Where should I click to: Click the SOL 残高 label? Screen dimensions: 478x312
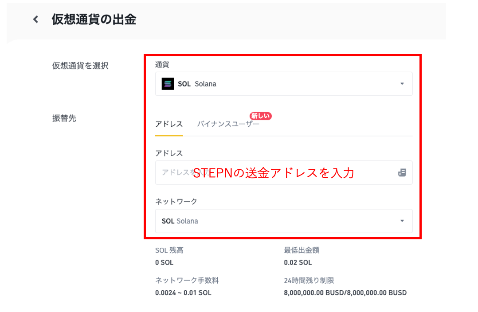click(169, 250)
